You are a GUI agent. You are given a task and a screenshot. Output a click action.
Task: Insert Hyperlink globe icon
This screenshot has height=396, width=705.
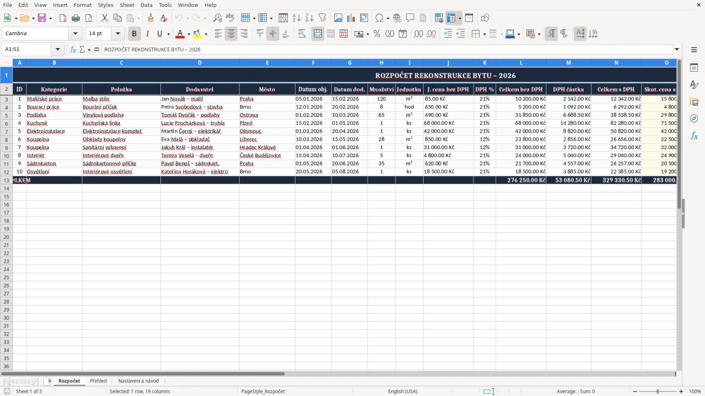397,18
